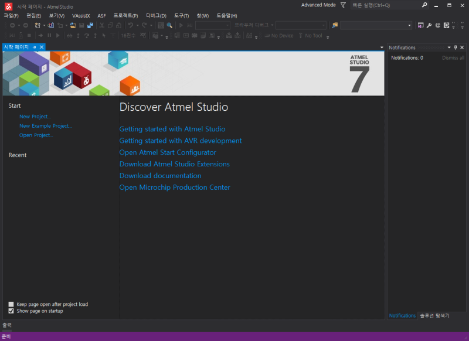Click the No Tool button

(x=310, y=36)
